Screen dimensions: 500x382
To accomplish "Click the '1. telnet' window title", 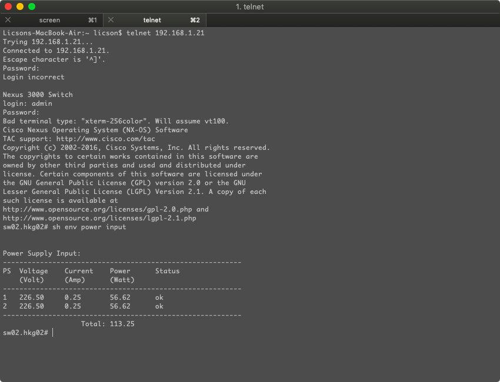I will 249,6.
